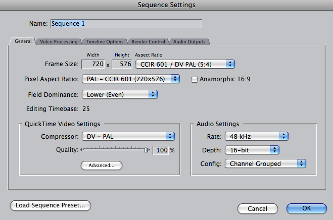The image size is (333, 220).
Task: Select the Render Control tab
Action: [x=148, y=42]
